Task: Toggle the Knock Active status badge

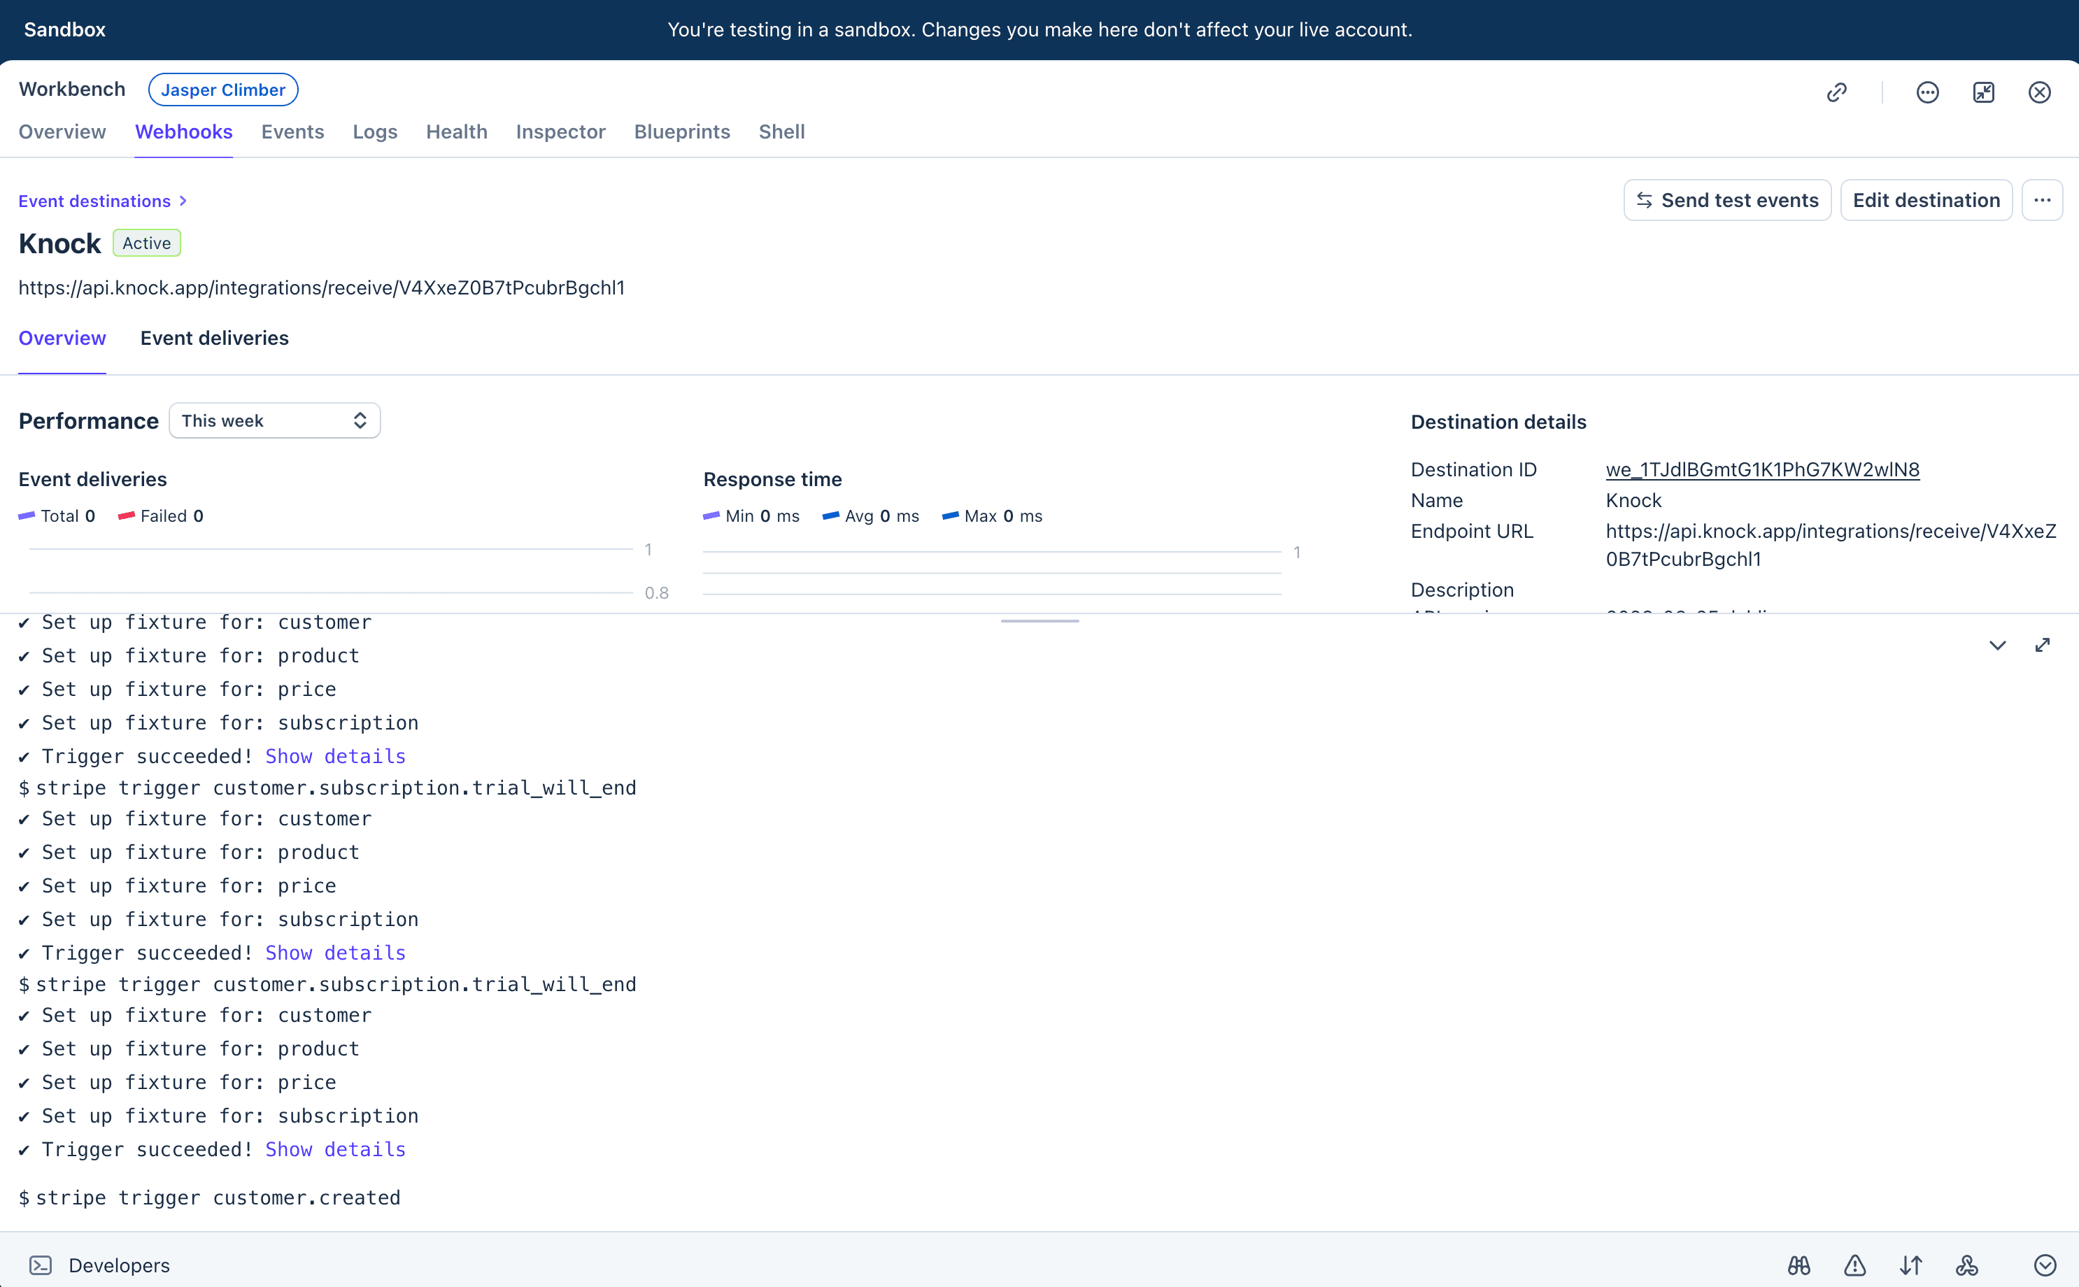Action: [146, 243]
